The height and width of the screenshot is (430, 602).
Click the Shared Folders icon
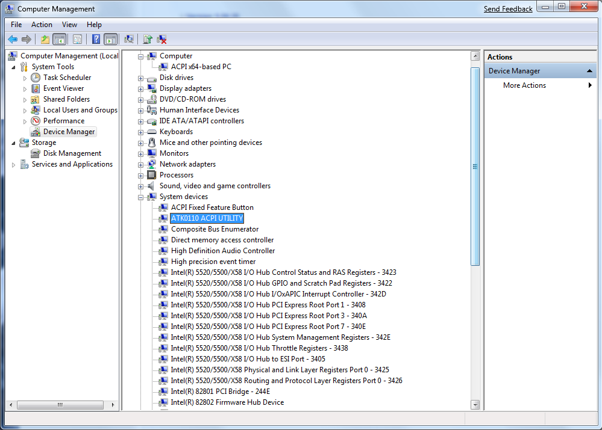point(36,99)
